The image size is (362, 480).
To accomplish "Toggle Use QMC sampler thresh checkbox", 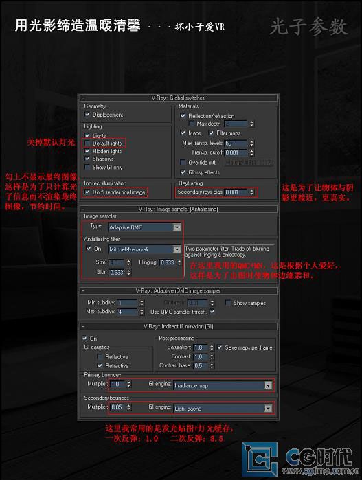I will [212, 312].
